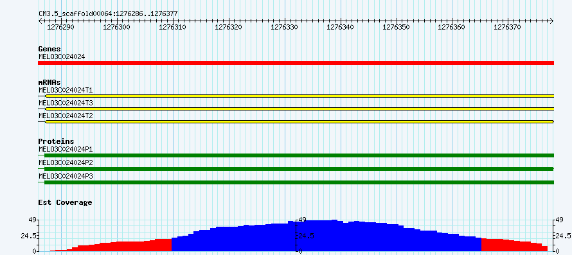Select the MELO3C024024T3 mRNA glyph

click(x=296, y=109)
